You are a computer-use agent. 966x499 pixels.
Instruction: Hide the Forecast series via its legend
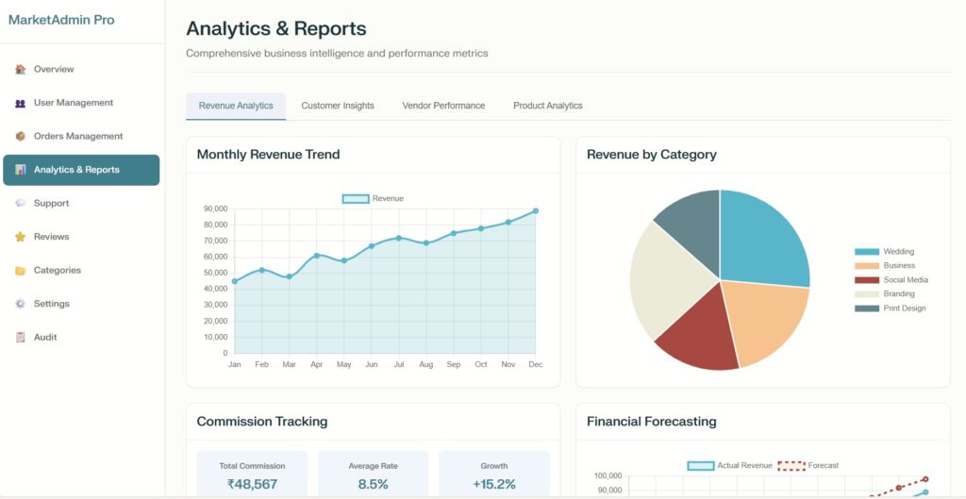pyautogui.click(x=808, y=465)
